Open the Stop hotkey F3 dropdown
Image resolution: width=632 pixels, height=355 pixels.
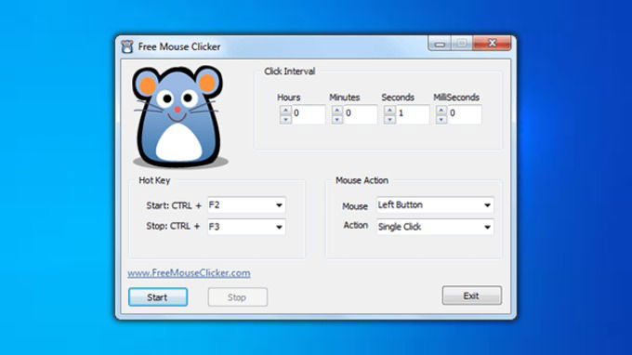(x=246, y=227)
